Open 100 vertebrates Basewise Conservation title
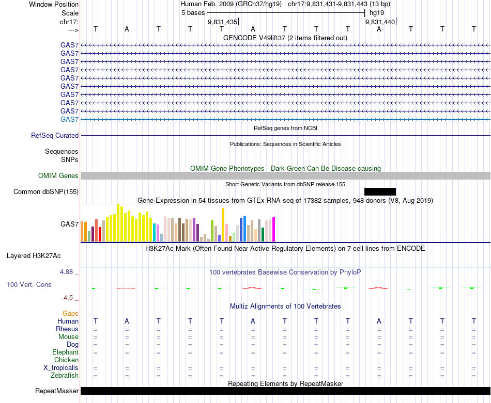 tap(285, 272)
